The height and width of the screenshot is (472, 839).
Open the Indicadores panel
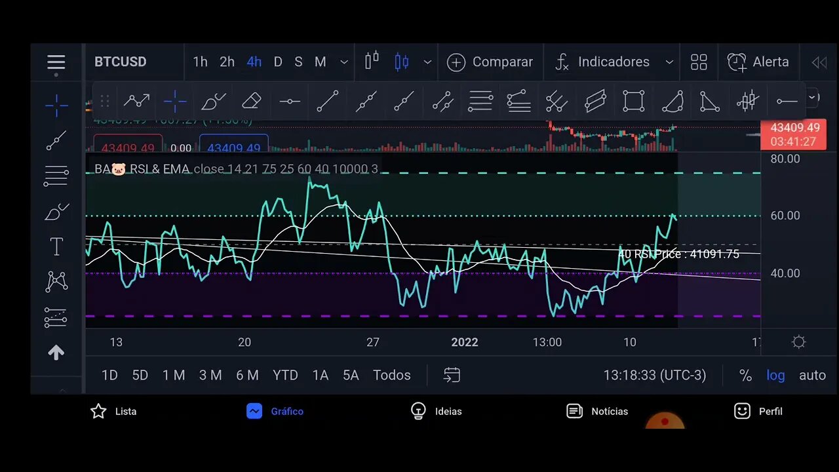tap(603, 62)
